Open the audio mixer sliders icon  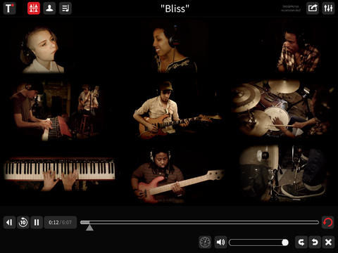coord(328,8)
